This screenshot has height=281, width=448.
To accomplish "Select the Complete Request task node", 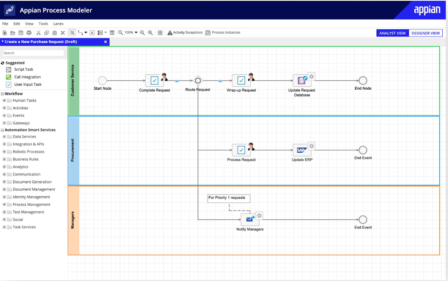I will 155,81.
